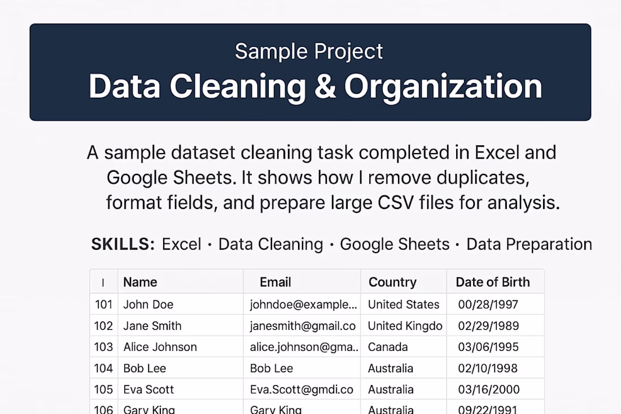Click the Name column header
Viewport: 621px width, 414px height.
click(140, 282)
